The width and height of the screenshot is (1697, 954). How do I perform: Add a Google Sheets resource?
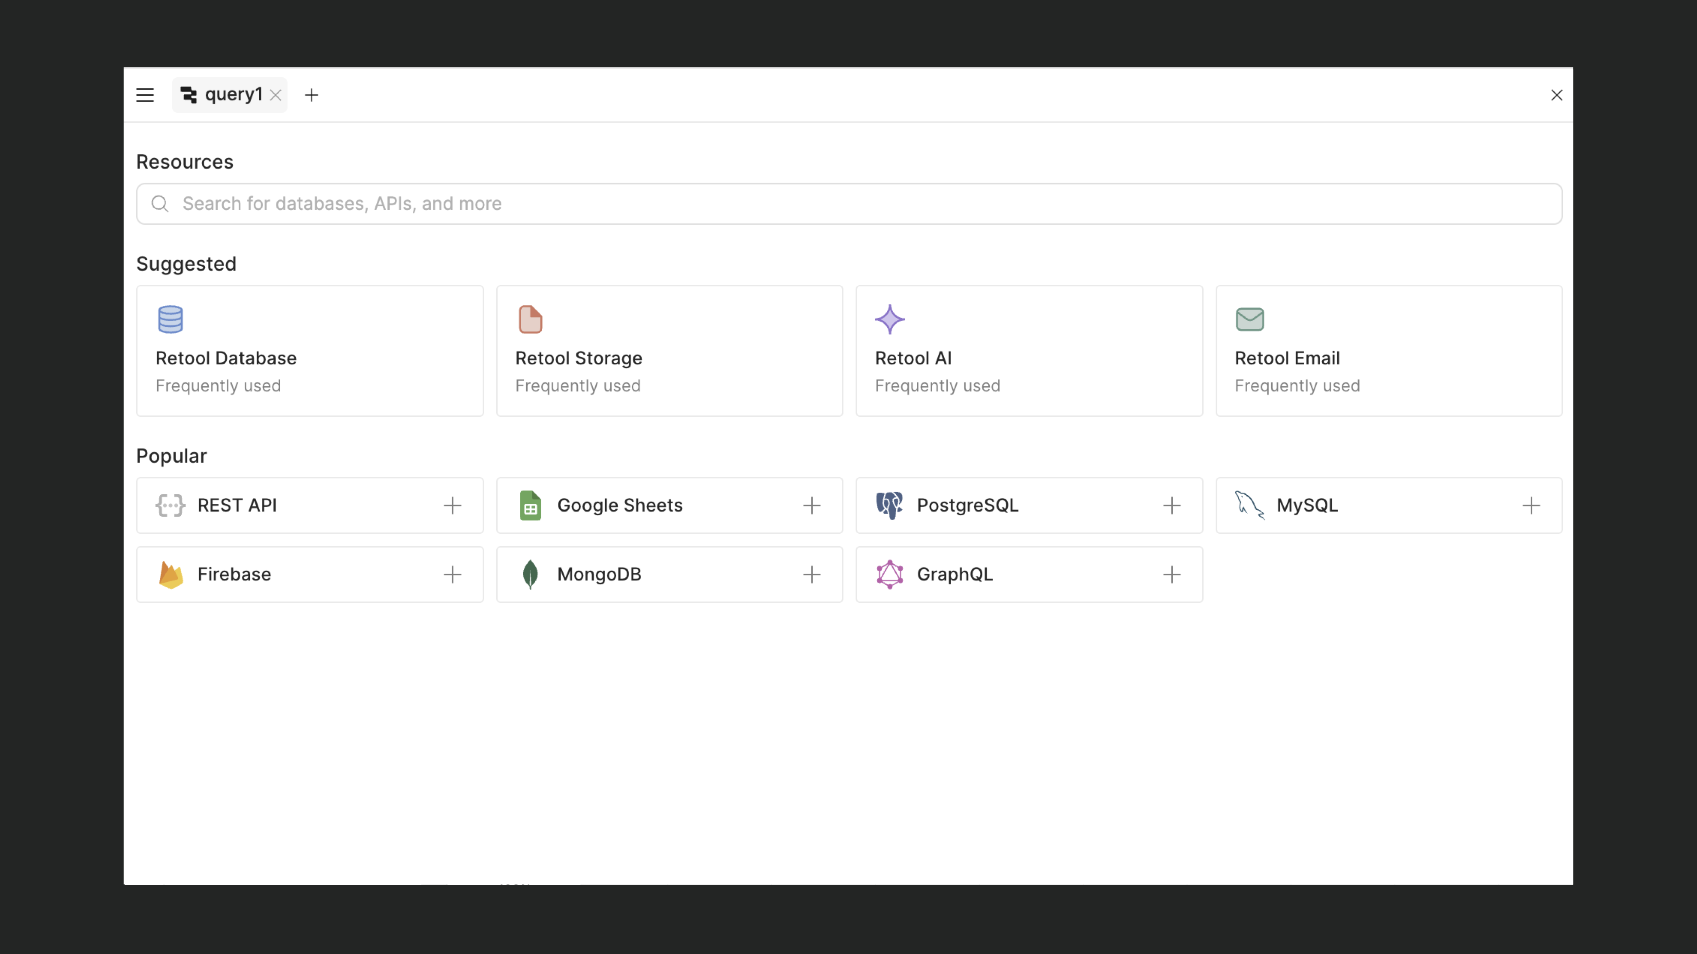(x=812, y=505)
